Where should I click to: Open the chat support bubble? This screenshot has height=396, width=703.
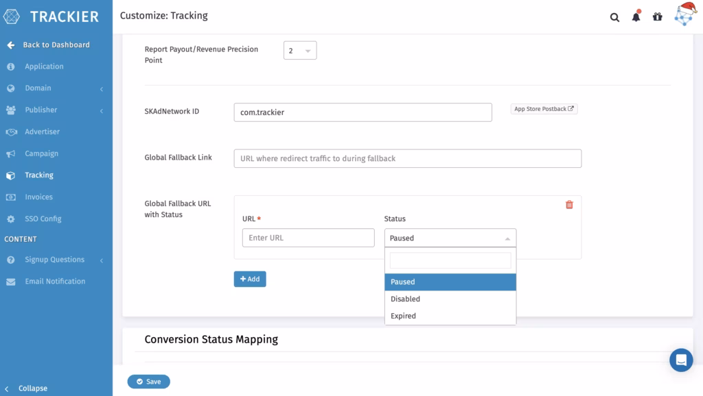tap(681, 360)
